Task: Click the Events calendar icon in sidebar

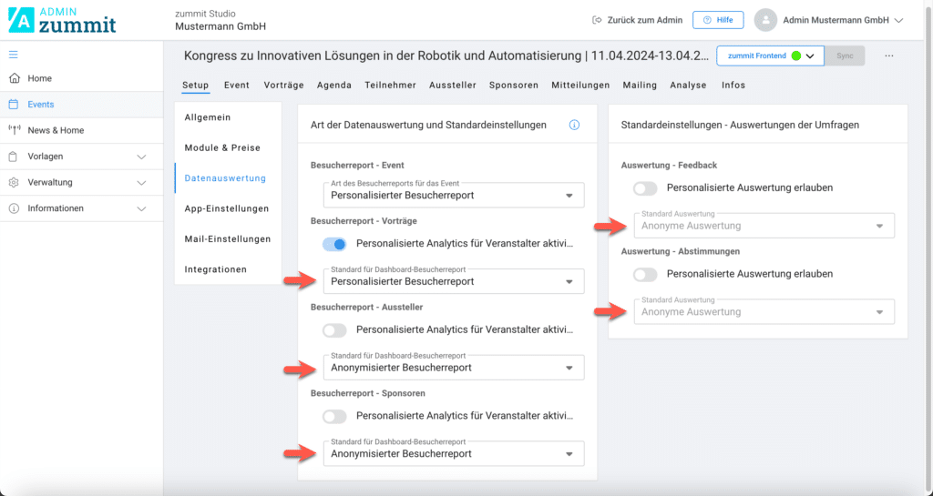Action: (x=14, y=105)
